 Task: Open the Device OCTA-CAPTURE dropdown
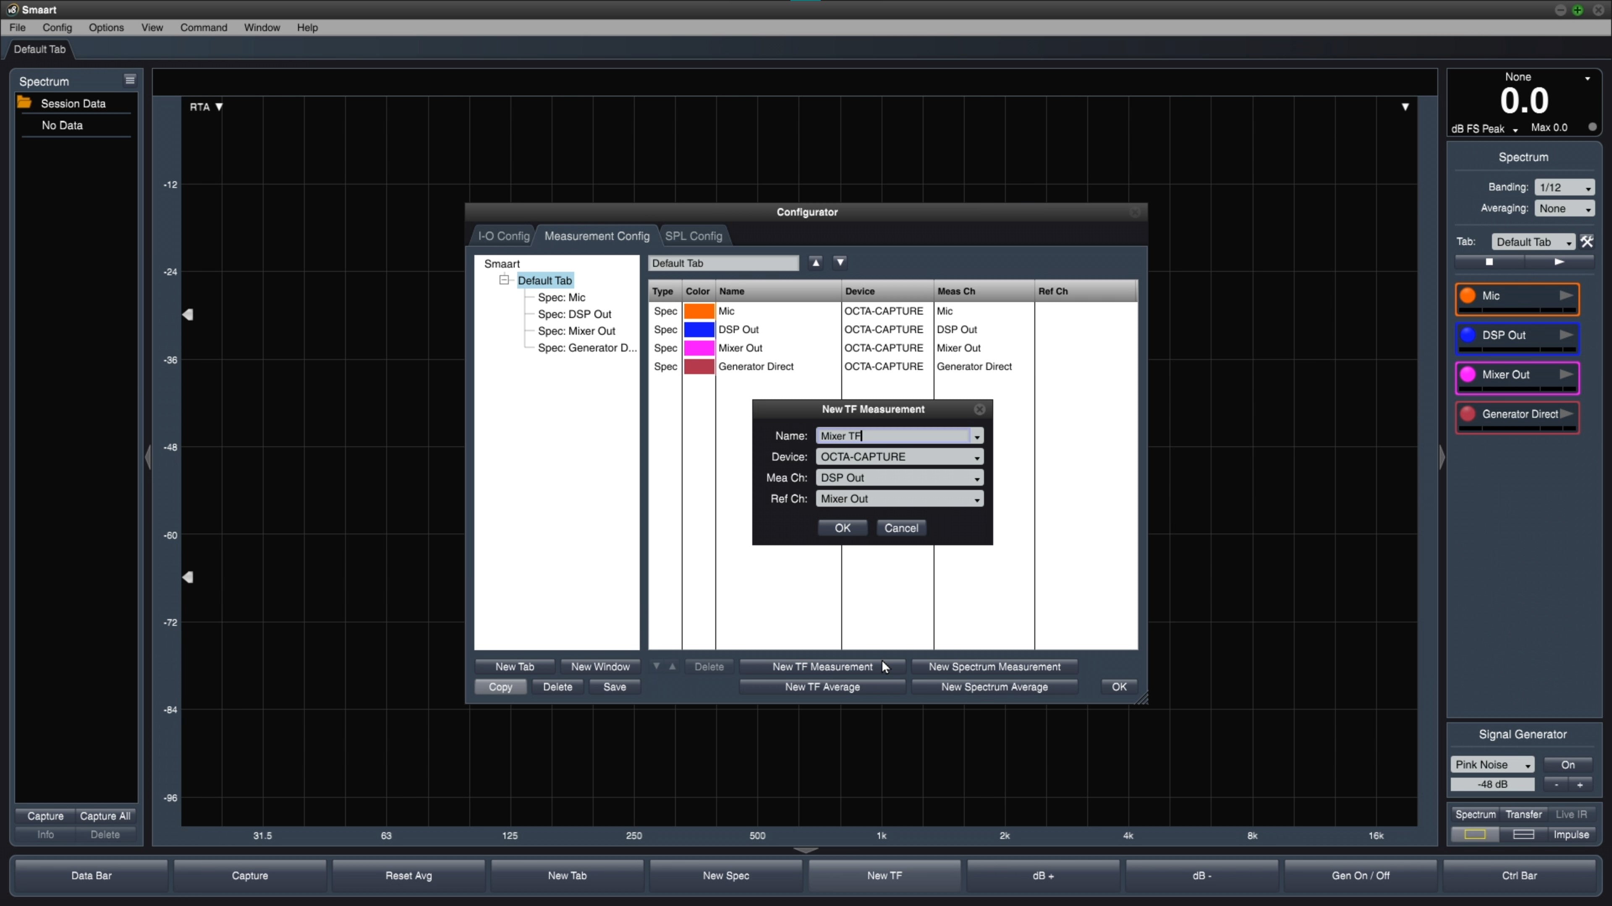click(x=899, y=456)
